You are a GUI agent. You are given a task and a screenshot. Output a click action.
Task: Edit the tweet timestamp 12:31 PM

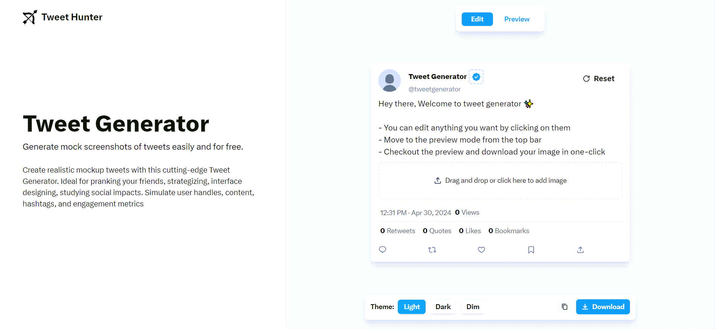(x=392, y=212)
